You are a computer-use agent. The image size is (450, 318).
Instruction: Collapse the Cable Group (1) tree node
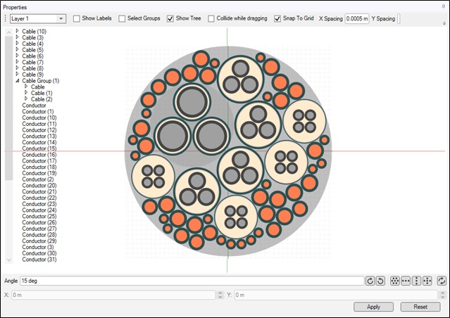[17, 81]
